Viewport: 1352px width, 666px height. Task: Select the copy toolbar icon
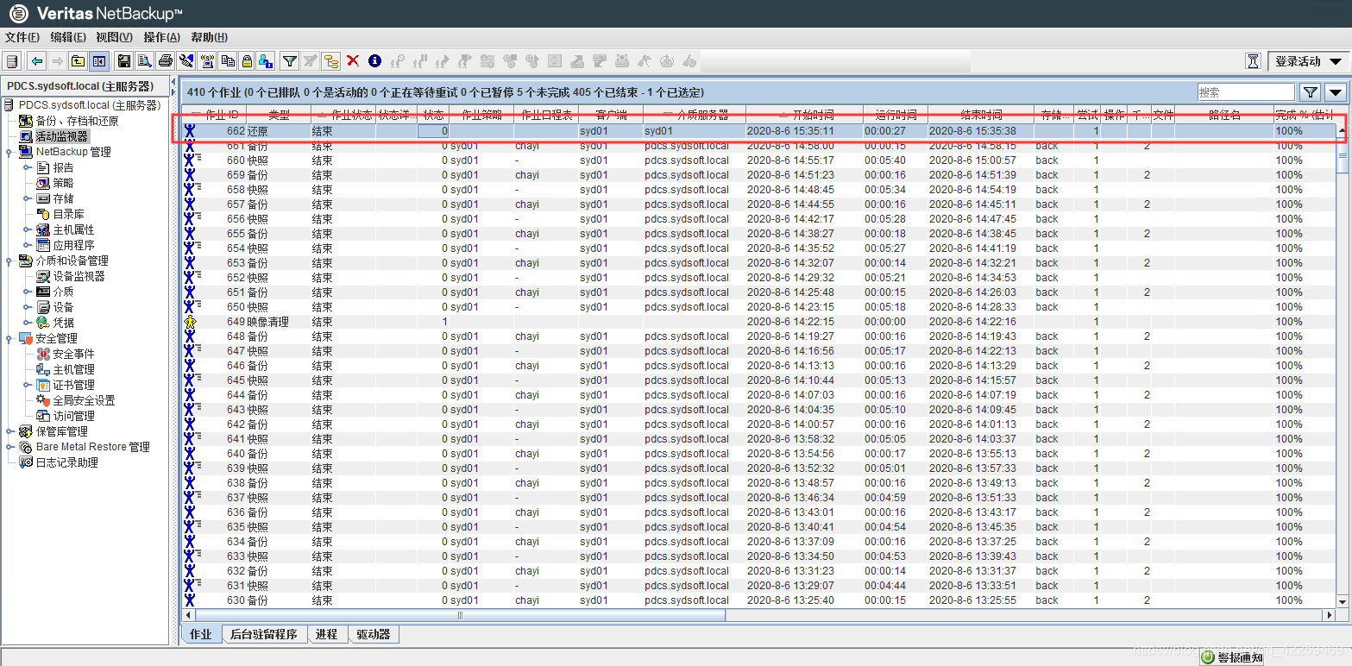pos(229,60)
